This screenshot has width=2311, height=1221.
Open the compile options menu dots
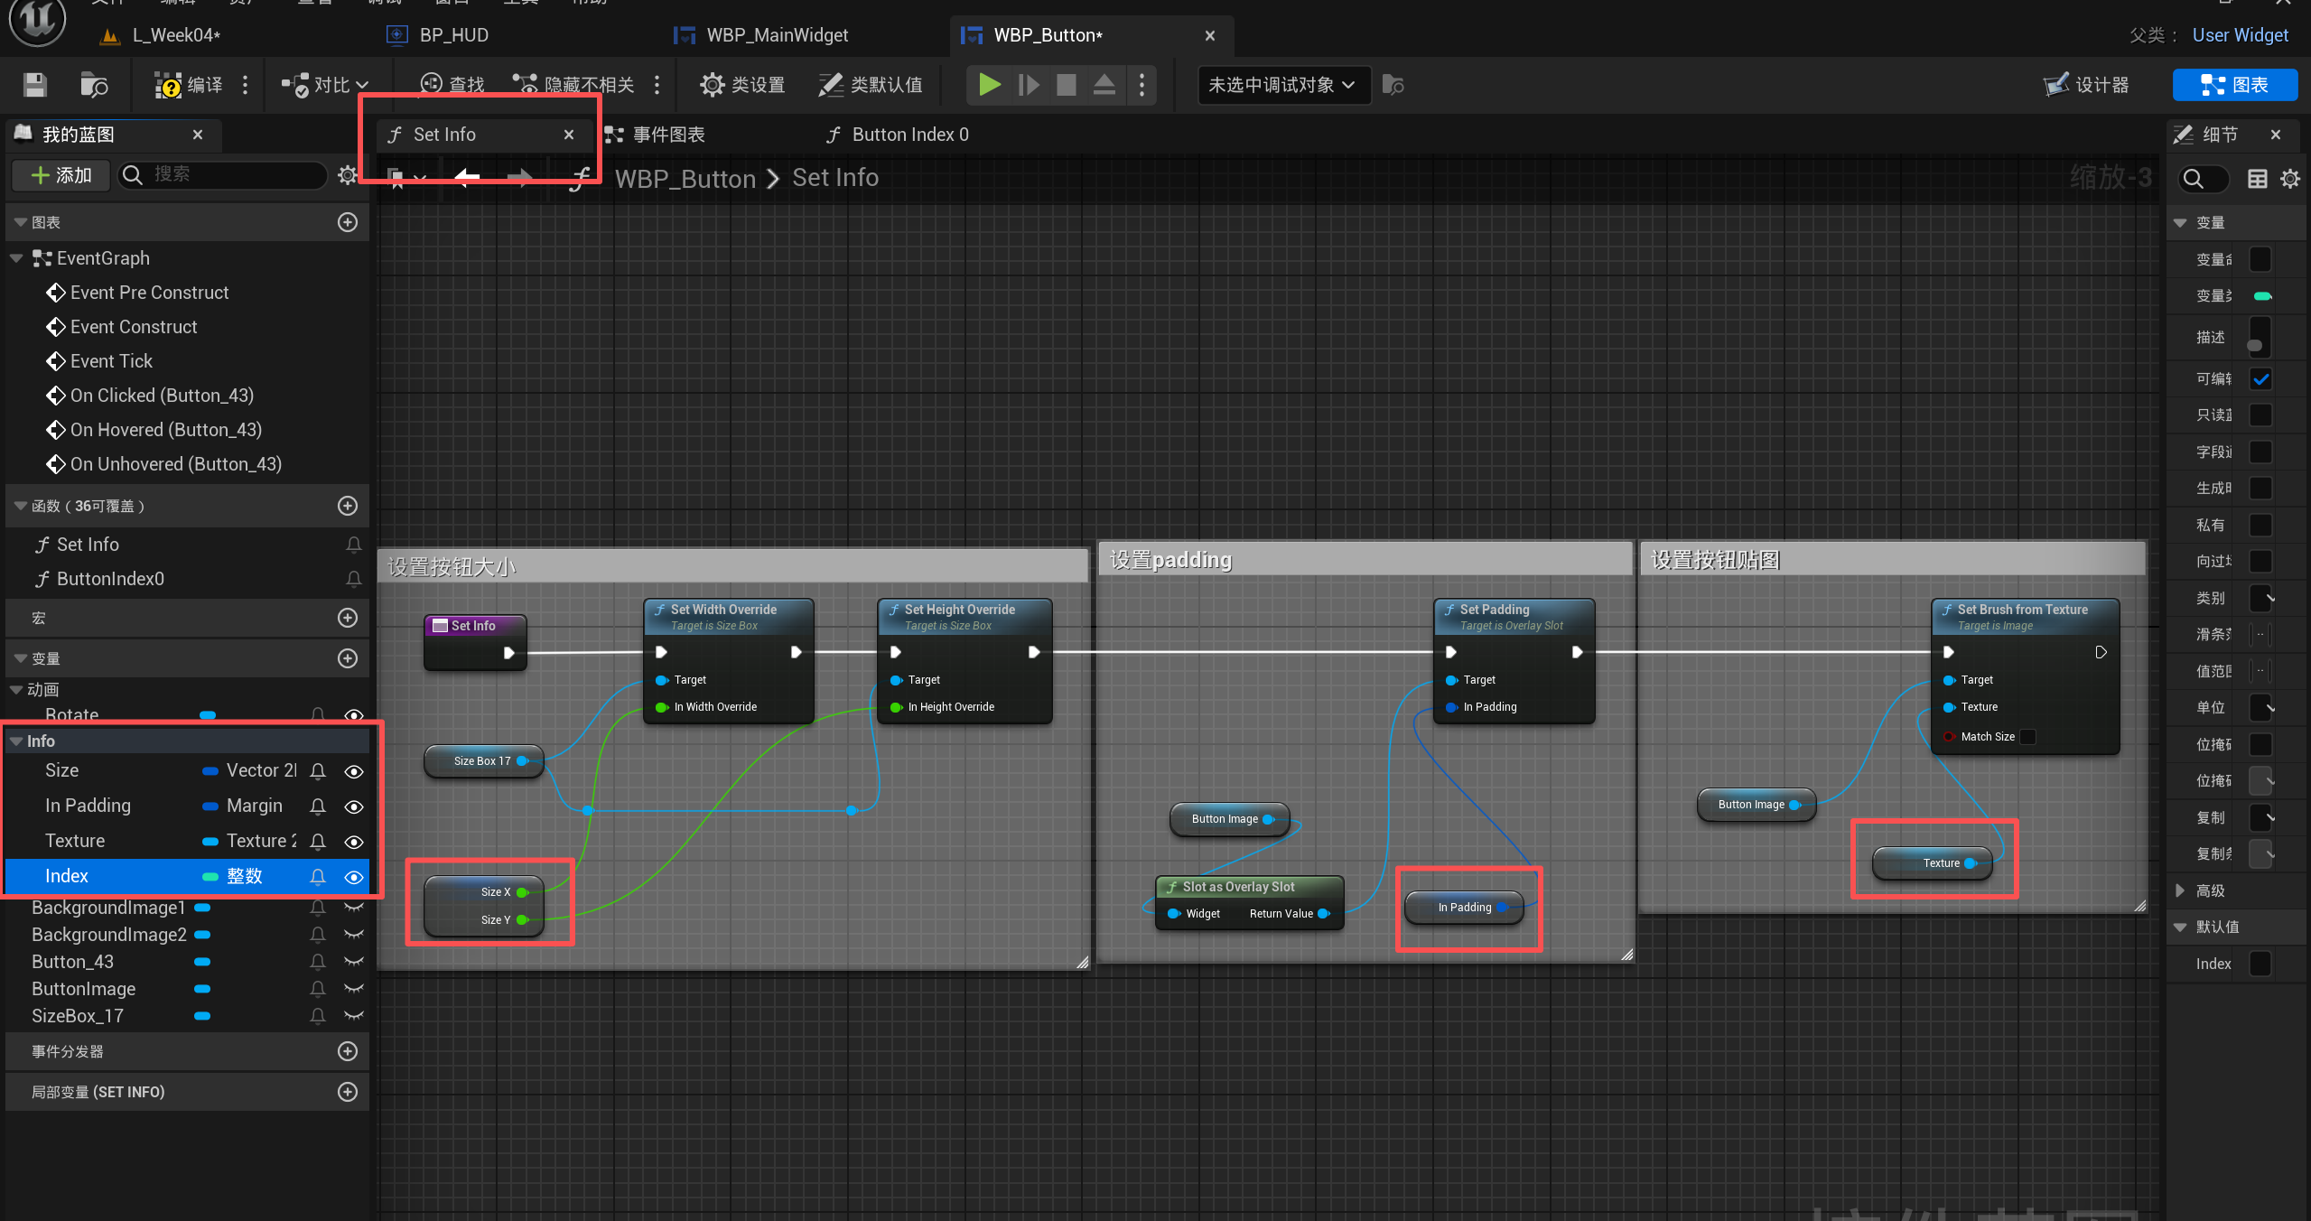pos(245,85)
